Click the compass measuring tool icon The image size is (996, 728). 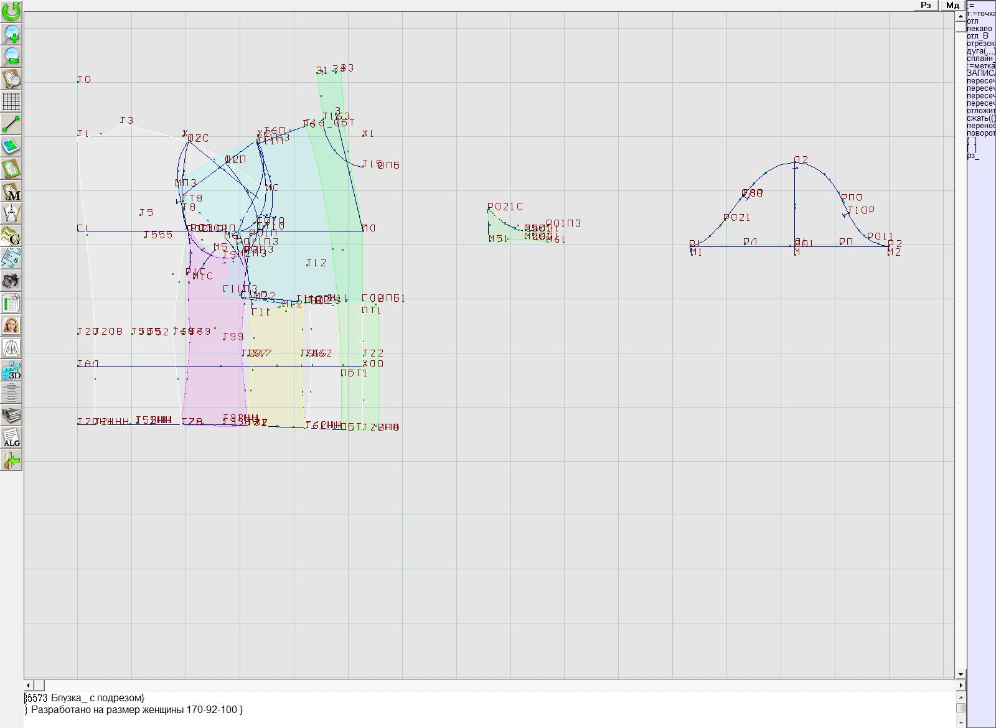pyautogui.click(x=11, y=213)
